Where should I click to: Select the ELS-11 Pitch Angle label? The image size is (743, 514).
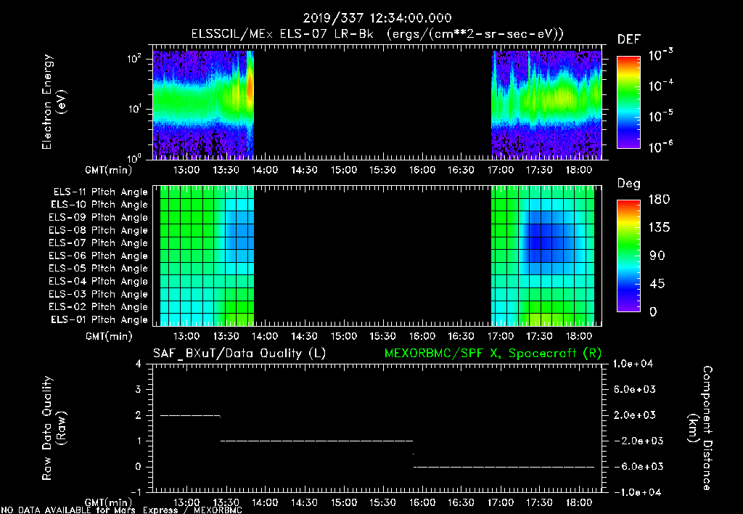click(x=100, y=192)
